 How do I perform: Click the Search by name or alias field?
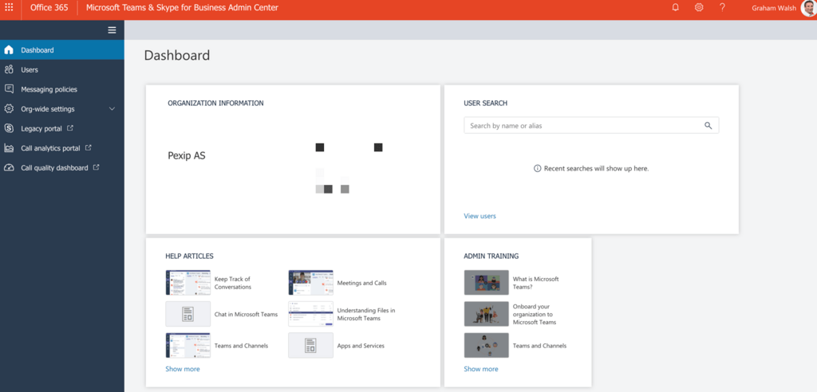[591, 125]
